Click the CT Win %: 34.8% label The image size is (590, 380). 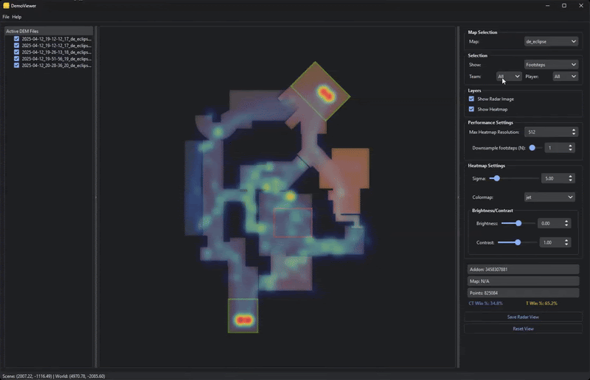[x=485, y=303]
